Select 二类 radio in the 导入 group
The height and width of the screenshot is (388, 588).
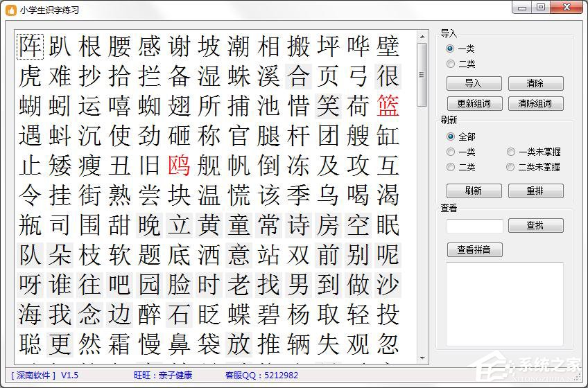click(451, 64)
